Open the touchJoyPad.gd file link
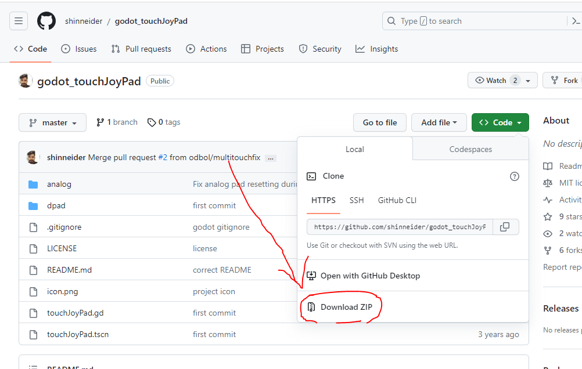This screenshot has height=369, width=582. click(76, 313)
